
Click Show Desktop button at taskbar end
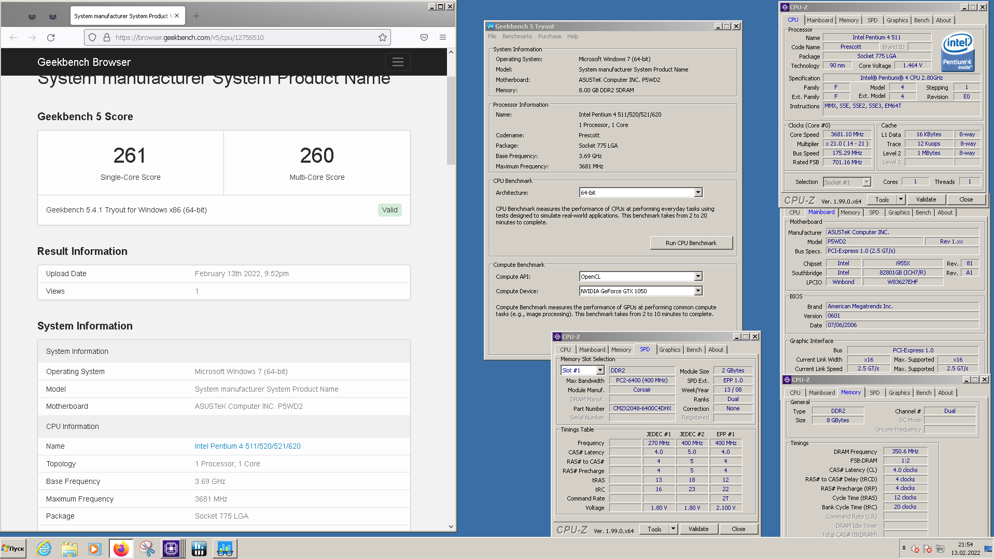click(989, 549)
